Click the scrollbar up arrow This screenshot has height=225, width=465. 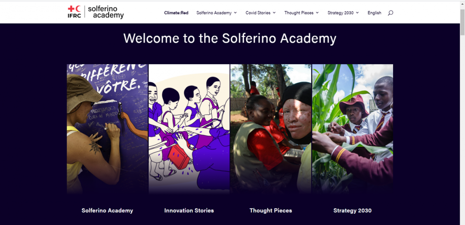pos(462,3)
